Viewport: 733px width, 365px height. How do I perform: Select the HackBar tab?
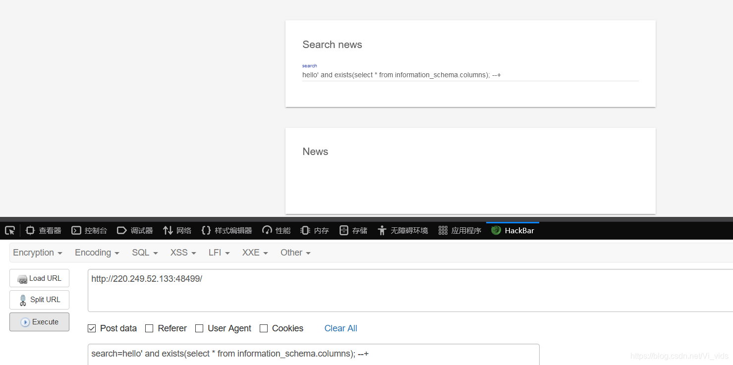click(512, 230)
